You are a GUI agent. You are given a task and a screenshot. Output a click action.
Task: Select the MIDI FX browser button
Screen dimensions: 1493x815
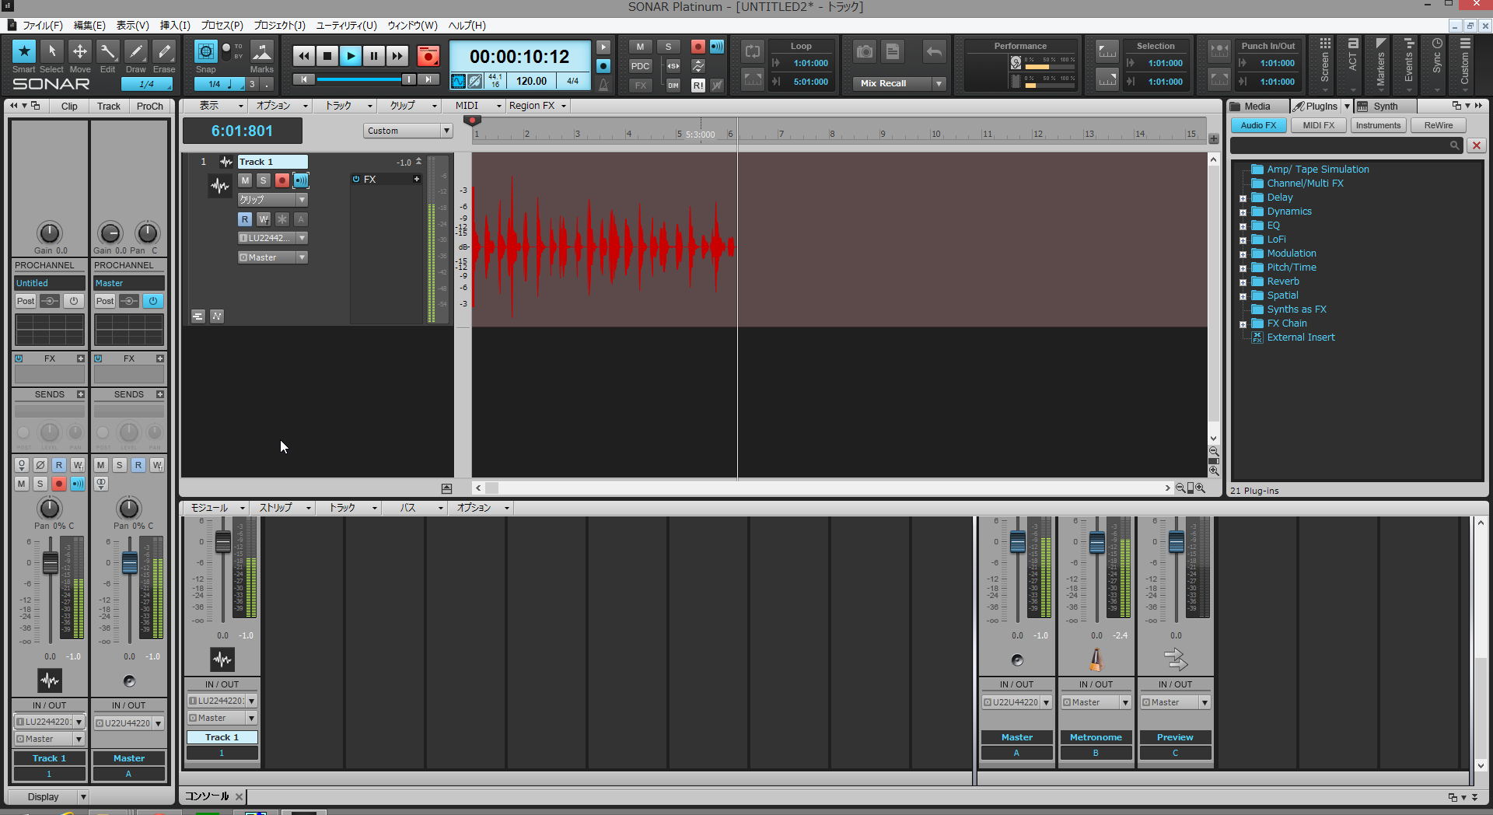[1318, 125]
